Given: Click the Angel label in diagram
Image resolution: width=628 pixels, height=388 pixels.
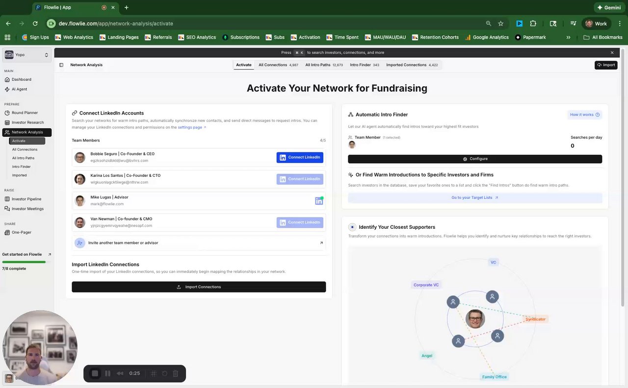Looking at the screenshot, I should click(427, 356).
